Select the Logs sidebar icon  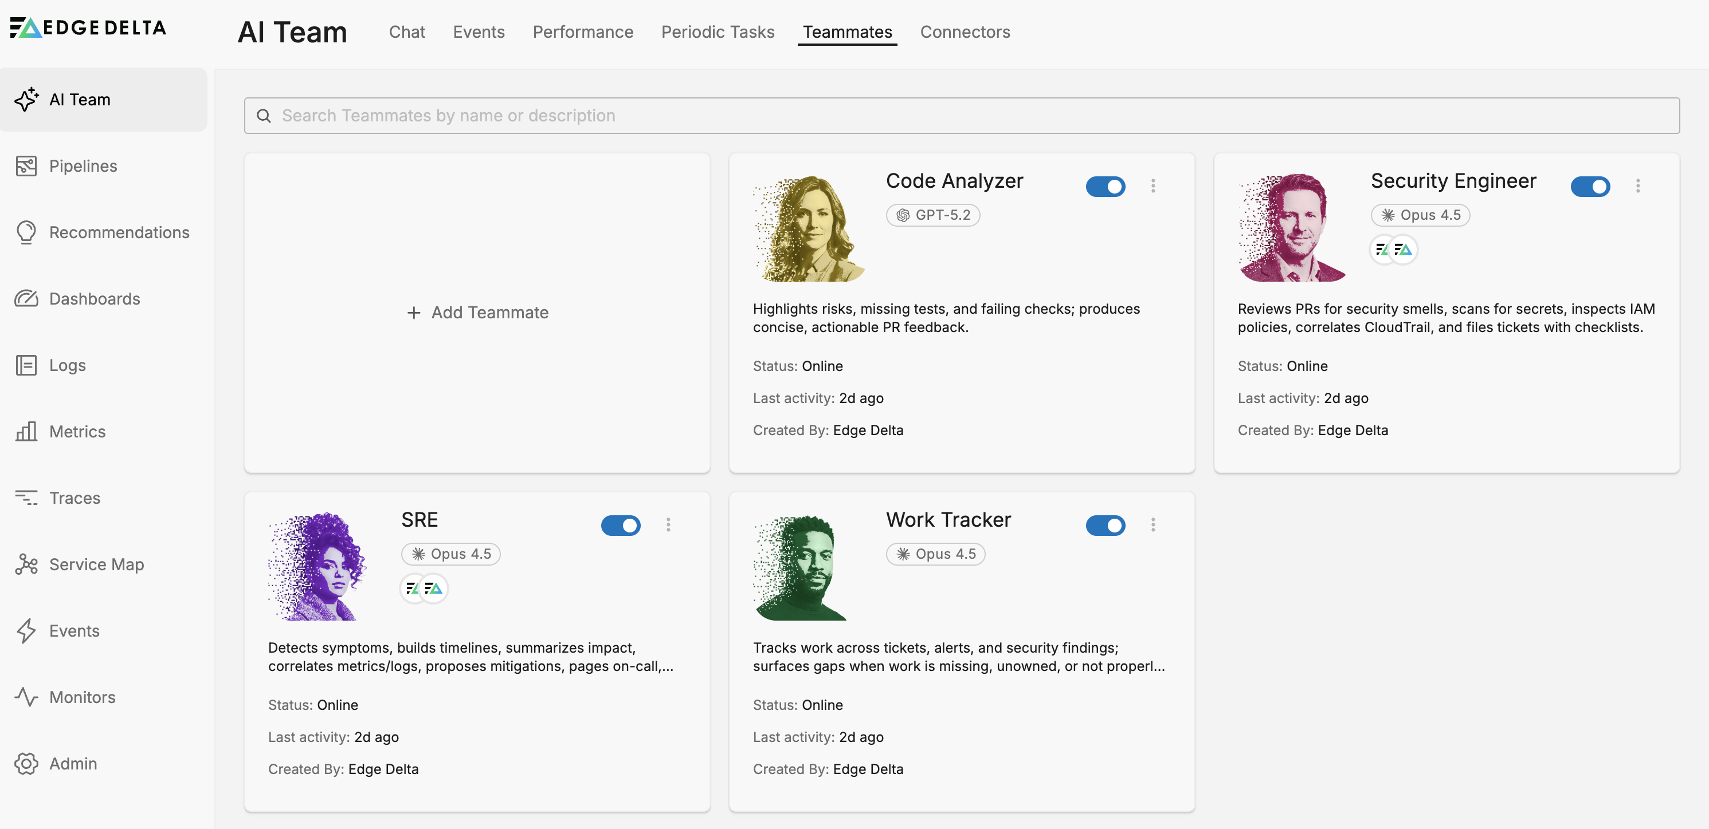[x=26, y=365]
